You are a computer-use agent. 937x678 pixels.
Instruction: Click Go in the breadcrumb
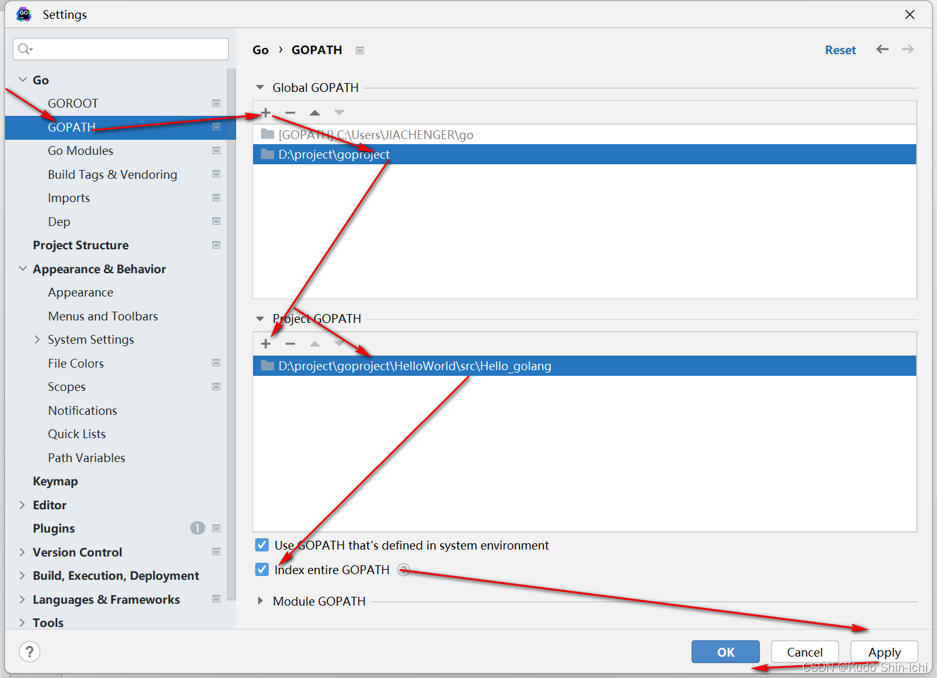261,50
